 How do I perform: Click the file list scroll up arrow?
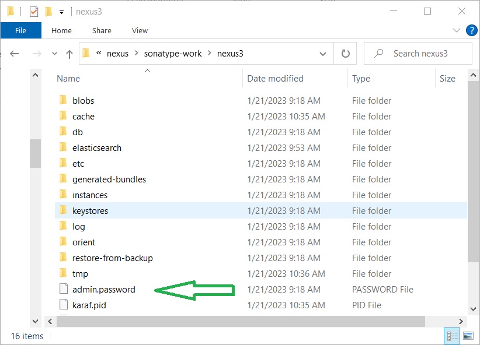(473, 75)
